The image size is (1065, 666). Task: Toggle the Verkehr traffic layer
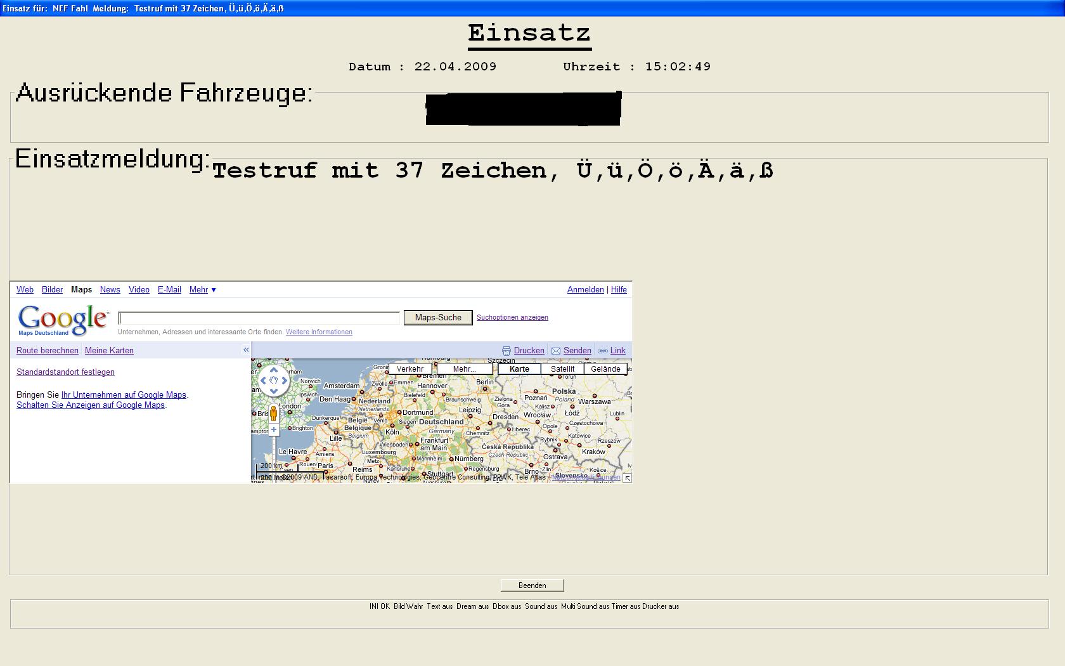click(x=410, y=369)
